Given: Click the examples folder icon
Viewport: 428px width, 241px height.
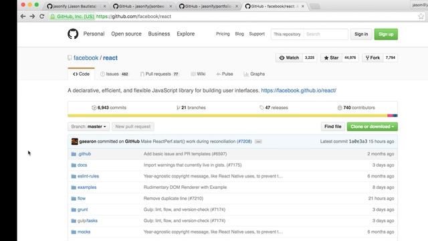Looking at the screenshot, I should 74,187.
